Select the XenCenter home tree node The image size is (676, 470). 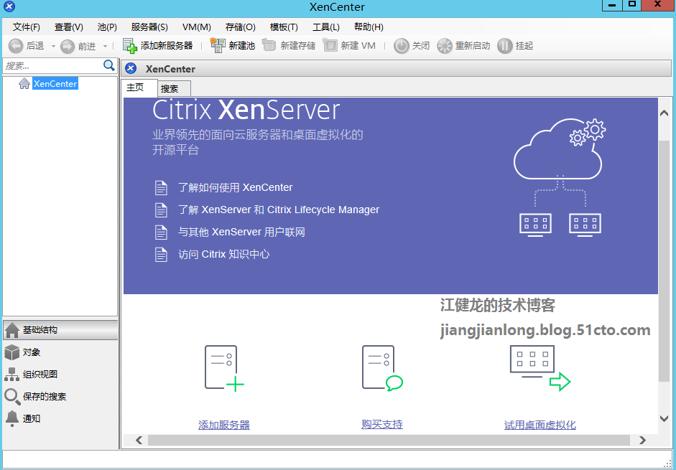(55, 83)
